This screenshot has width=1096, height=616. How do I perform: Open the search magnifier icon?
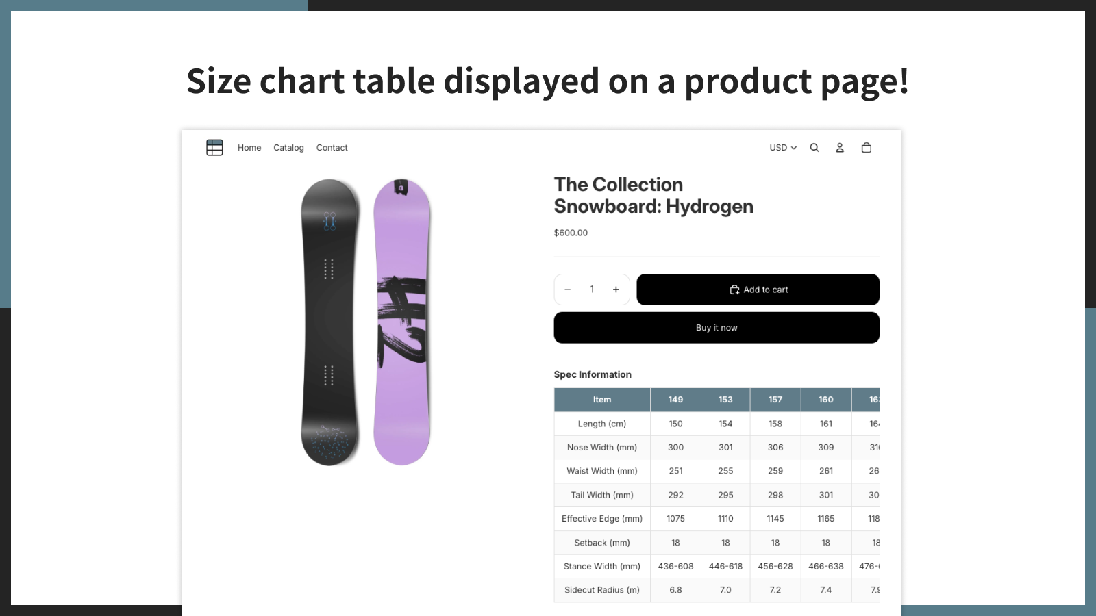pyautogui.click(x=814, y=148)
